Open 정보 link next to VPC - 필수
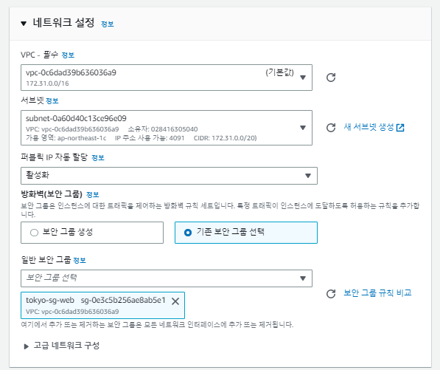Viewport: 440px width, 370px height. coord(68,55)
